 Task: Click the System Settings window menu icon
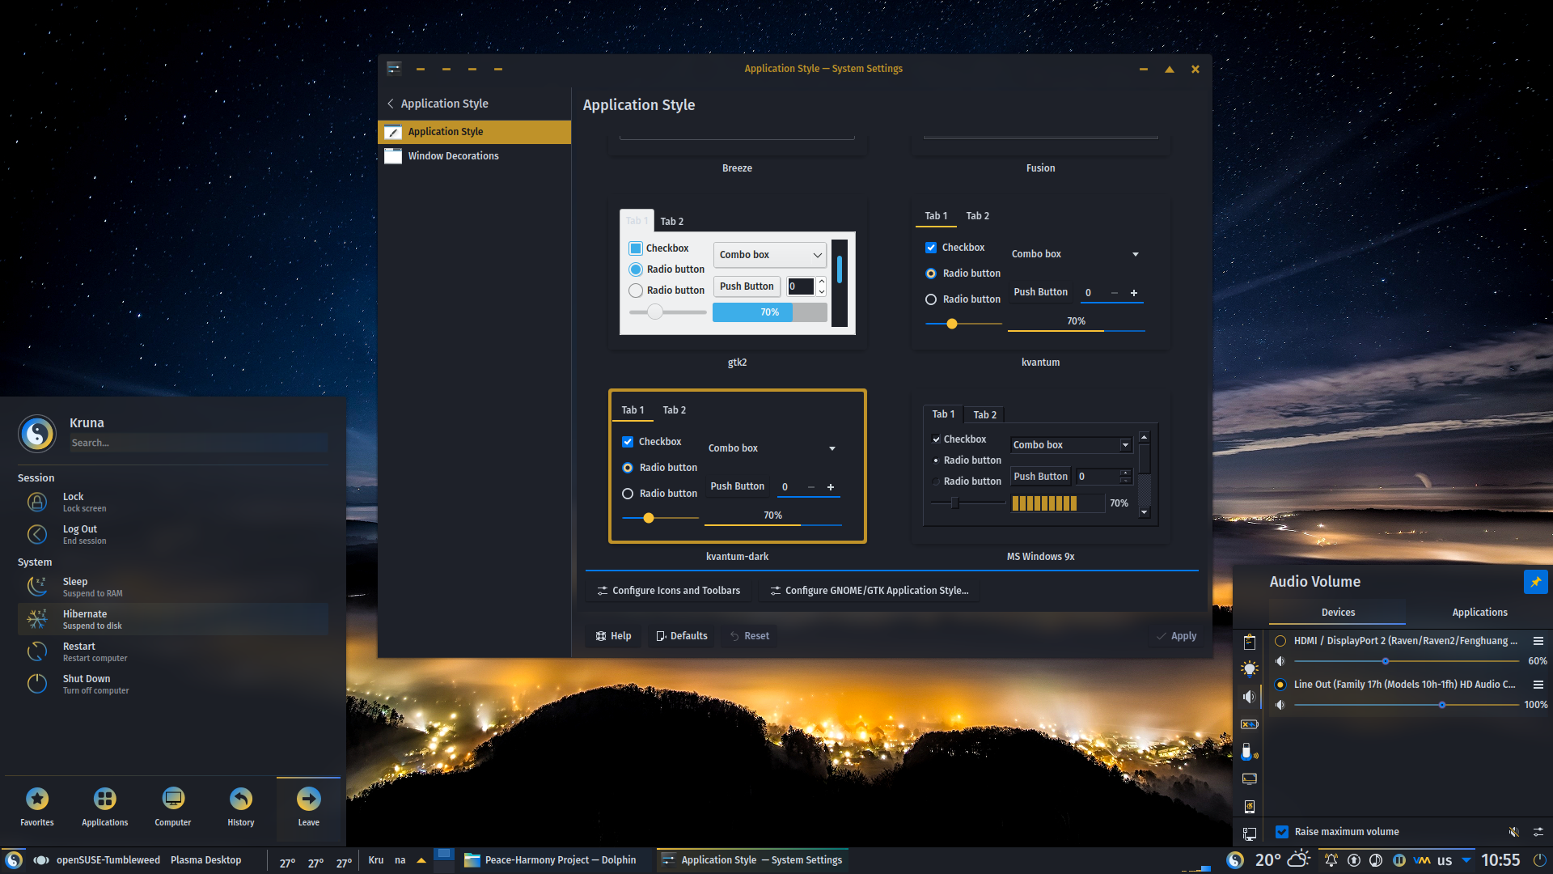coord(394,69)
